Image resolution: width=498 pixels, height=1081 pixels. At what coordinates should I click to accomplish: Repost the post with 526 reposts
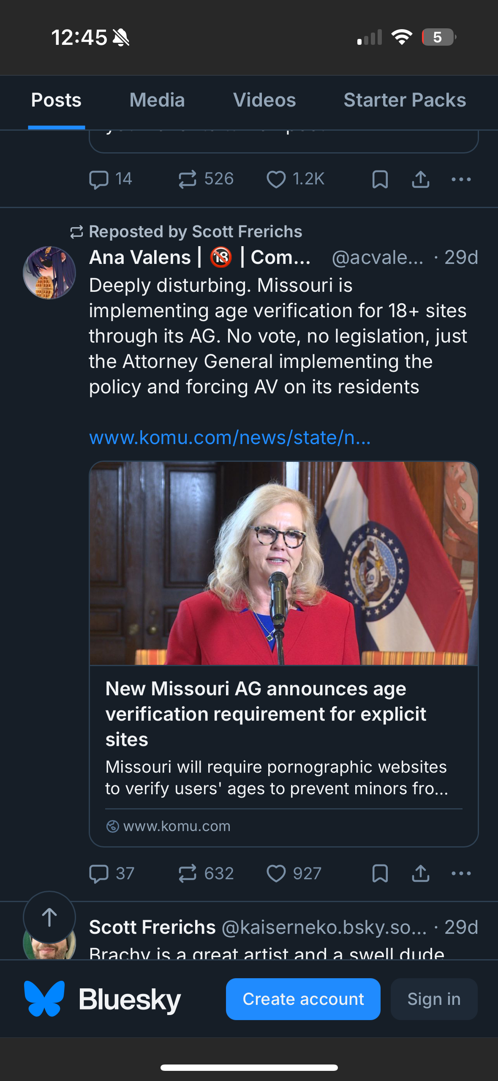[x=206, y=179]
